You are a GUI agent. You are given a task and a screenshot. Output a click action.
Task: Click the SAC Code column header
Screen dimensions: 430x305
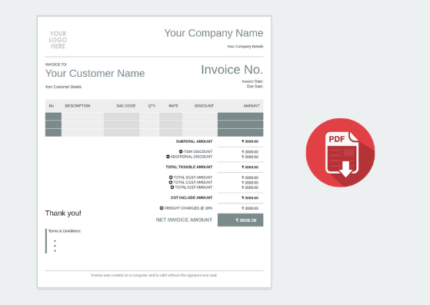click(126, 106)
